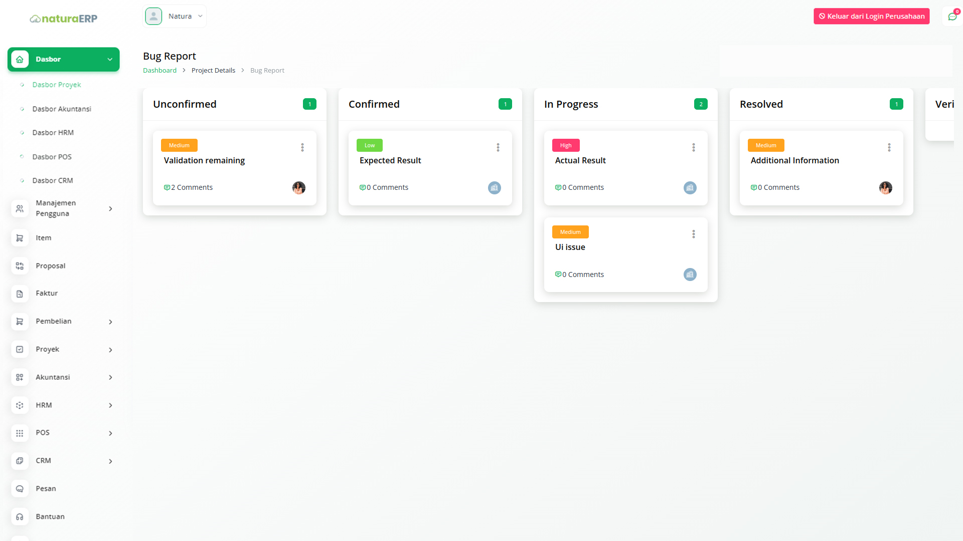Click the Bantuan headset icon
The image size is (963, 541).
[x=20, y=517]
